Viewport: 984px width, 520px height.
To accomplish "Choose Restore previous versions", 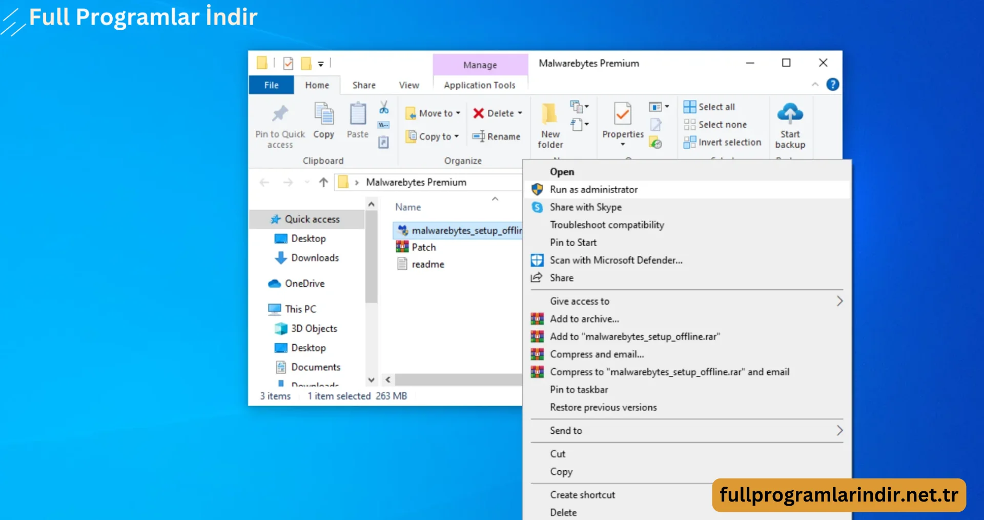I will tap(687, 407).
